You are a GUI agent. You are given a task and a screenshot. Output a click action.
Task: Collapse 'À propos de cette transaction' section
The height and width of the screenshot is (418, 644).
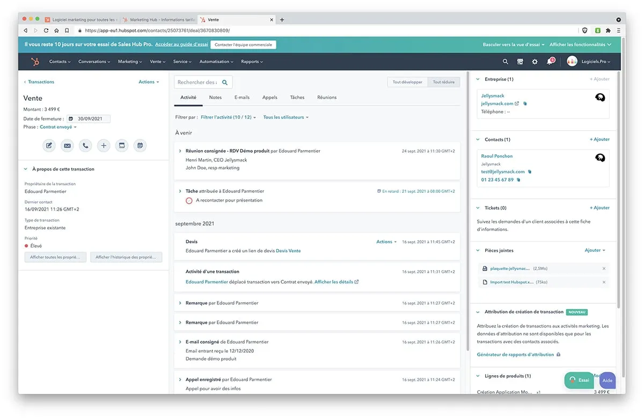tap(25, 169)
